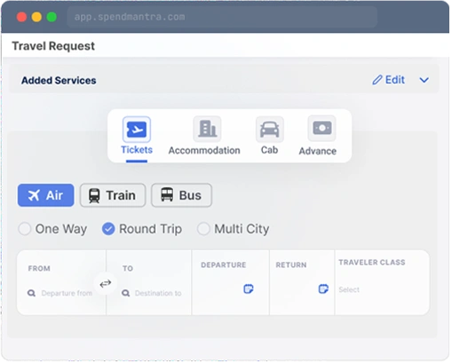Viewport: 452px width, 363px height.
Task: Expand the Added Services chevron
Action: (424, 81)
